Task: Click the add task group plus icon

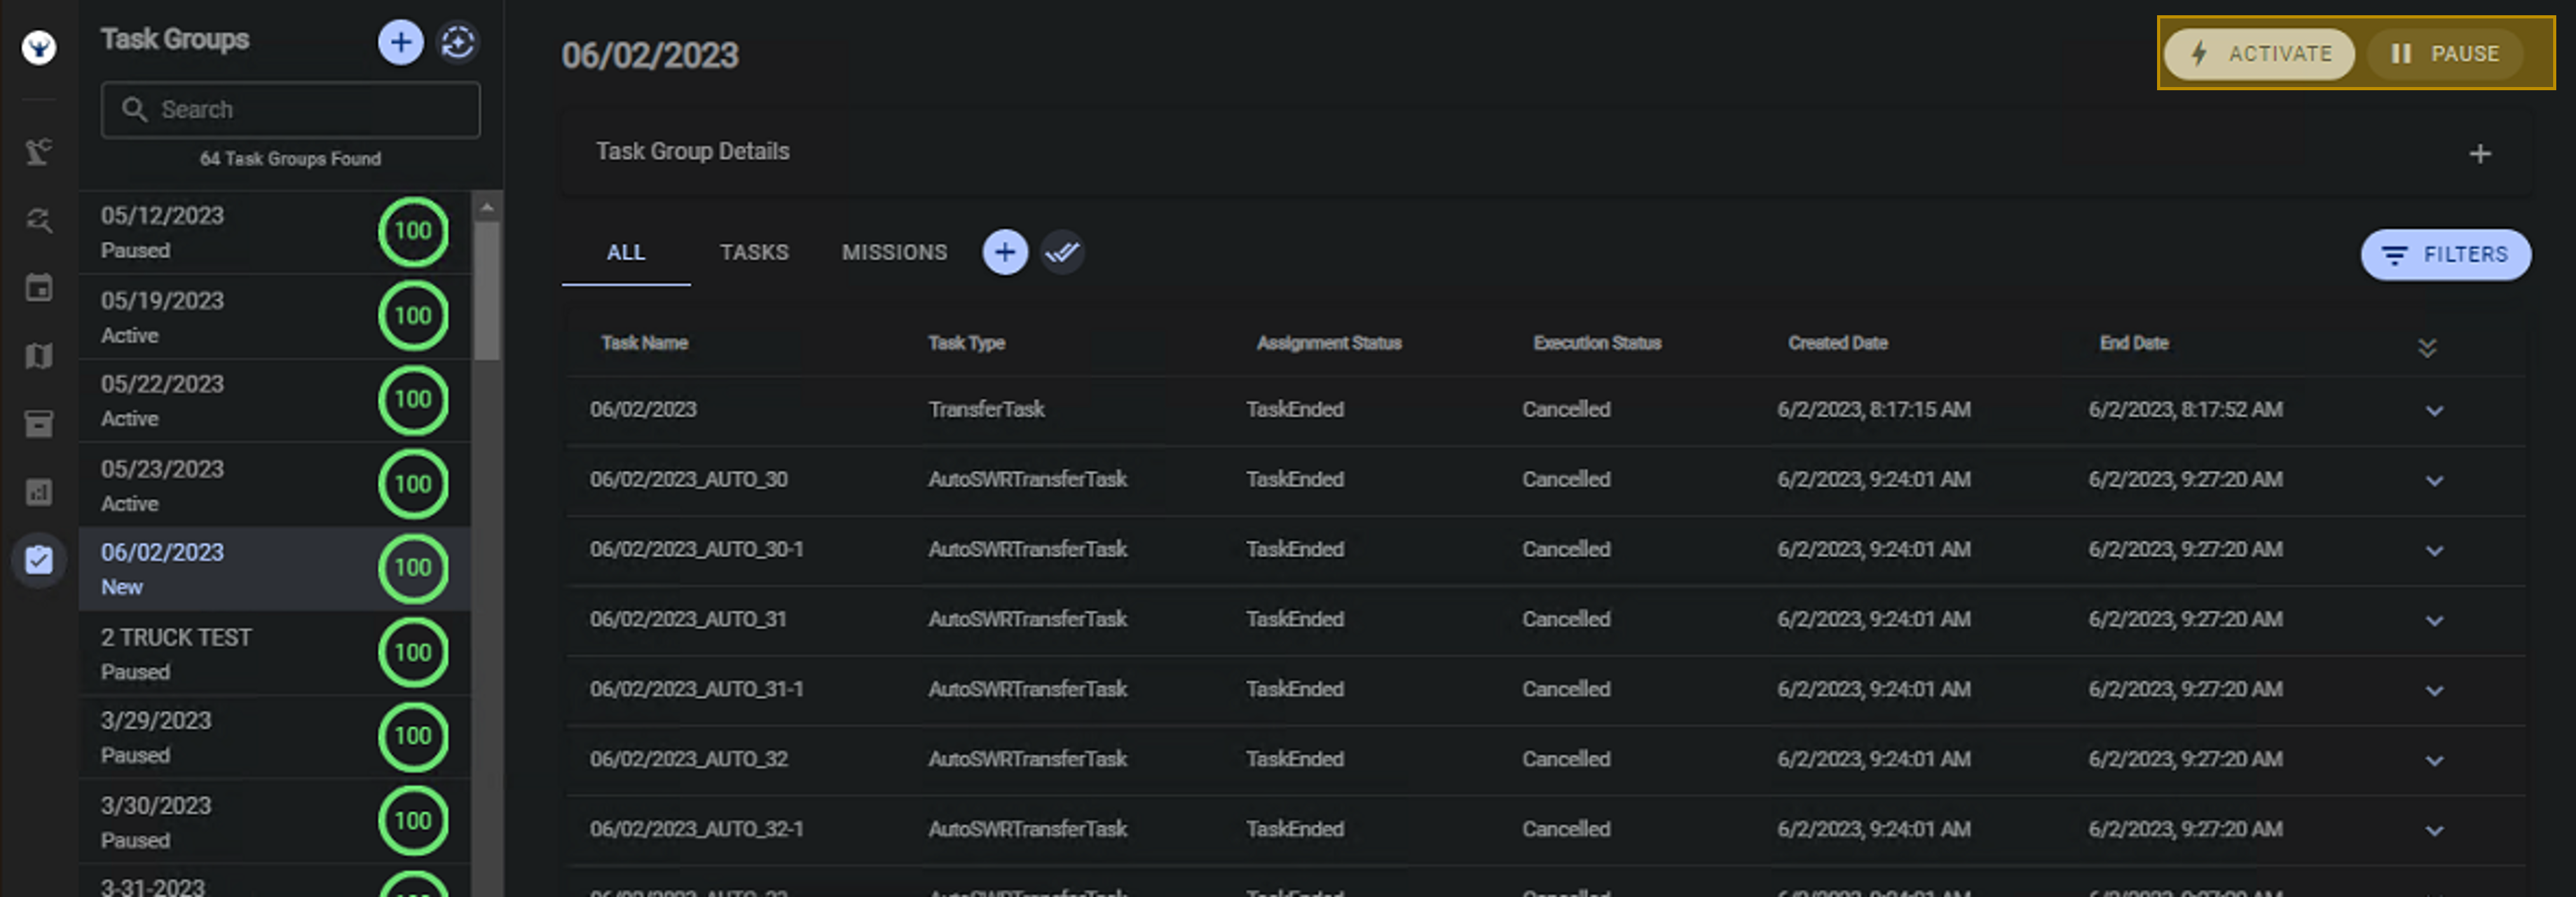Action: pyautogui.click(x=400, y=42)
